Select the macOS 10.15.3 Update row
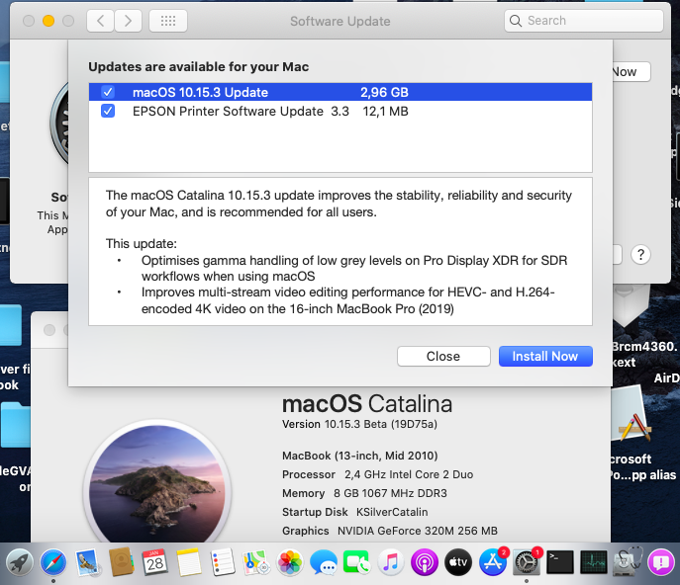Screen dimensions: 680x585 point(340,92)
